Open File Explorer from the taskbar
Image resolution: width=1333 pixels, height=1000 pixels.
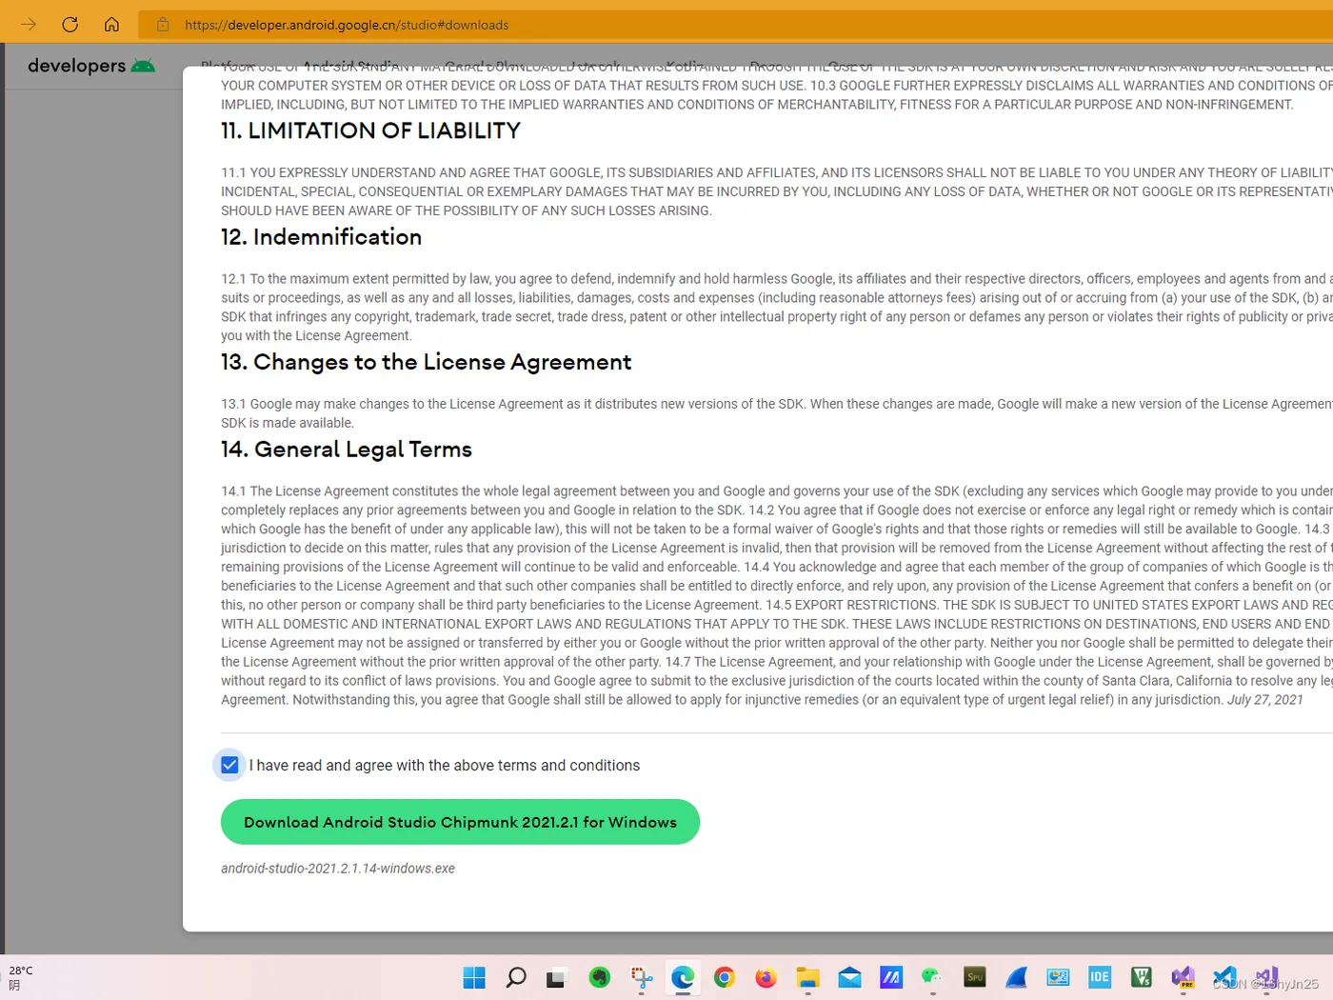[807, 977]
